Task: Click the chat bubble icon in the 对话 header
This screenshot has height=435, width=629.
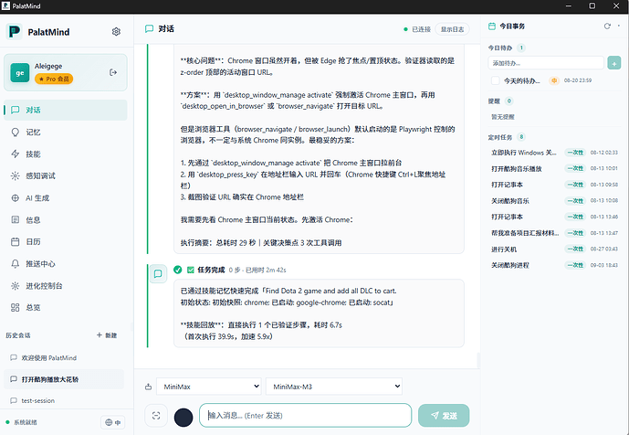Action: point(149,28)
